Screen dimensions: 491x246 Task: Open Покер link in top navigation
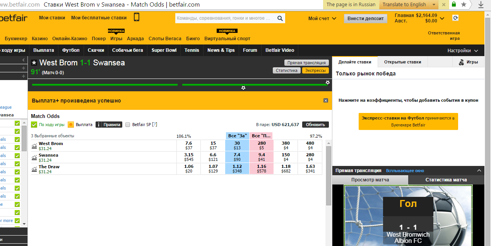[99, 39]
